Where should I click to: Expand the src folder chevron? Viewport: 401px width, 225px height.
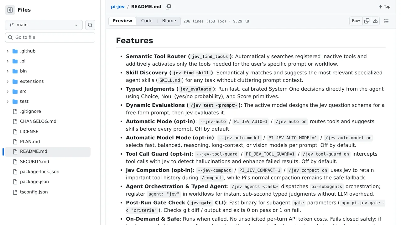click(8, 91)
